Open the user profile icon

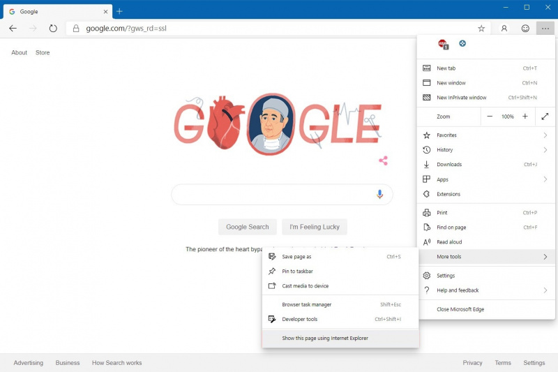click(504, 29)
